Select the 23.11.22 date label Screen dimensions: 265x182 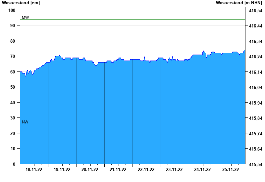click(174, 170)
